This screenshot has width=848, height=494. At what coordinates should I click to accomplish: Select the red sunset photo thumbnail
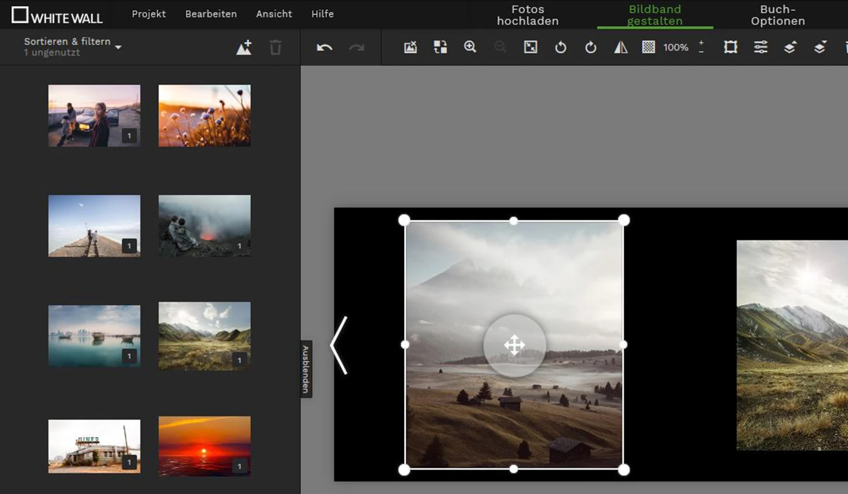pos(204,446)
